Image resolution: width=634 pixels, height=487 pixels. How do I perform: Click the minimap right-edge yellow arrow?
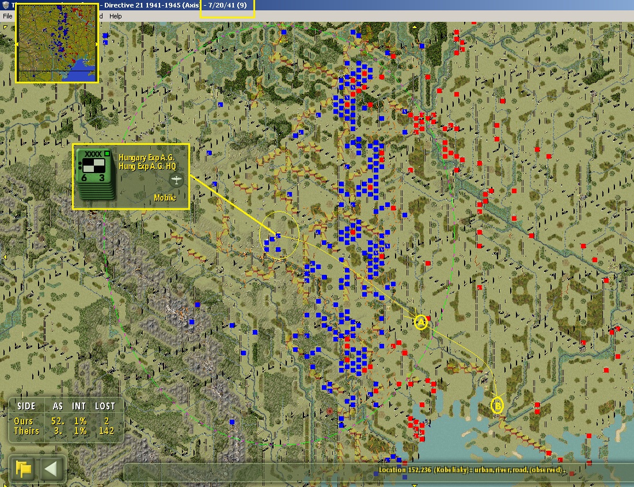pyautogui.click(x=96, y=44)
